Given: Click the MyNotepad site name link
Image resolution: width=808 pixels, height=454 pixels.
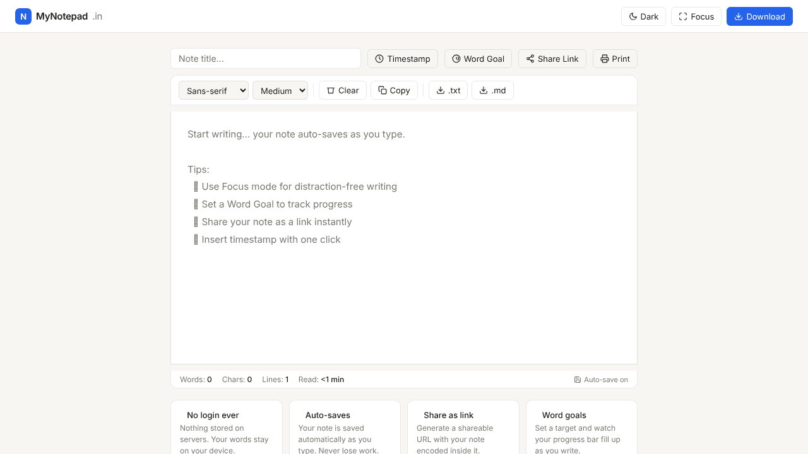Looking at the screenshot, I should tap(62, 16).
